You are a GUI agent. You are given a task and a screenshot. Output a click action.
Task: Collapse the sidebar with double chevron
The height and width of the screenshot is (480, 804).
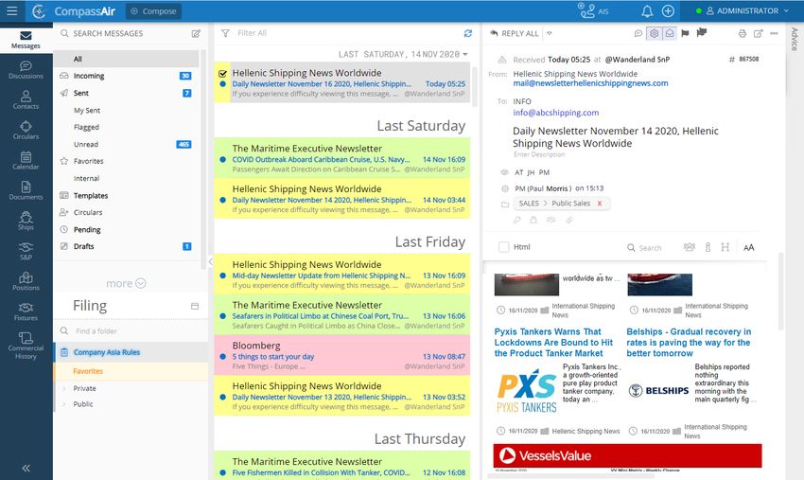tap(26, 468)
